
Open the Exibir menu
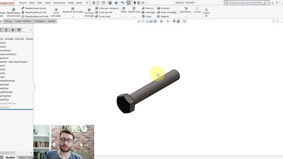[x=40, y=3]
